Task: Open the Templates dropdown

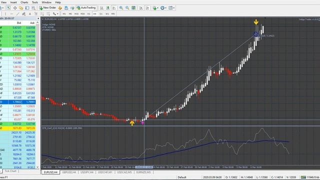Action: [x=171, y=8]
